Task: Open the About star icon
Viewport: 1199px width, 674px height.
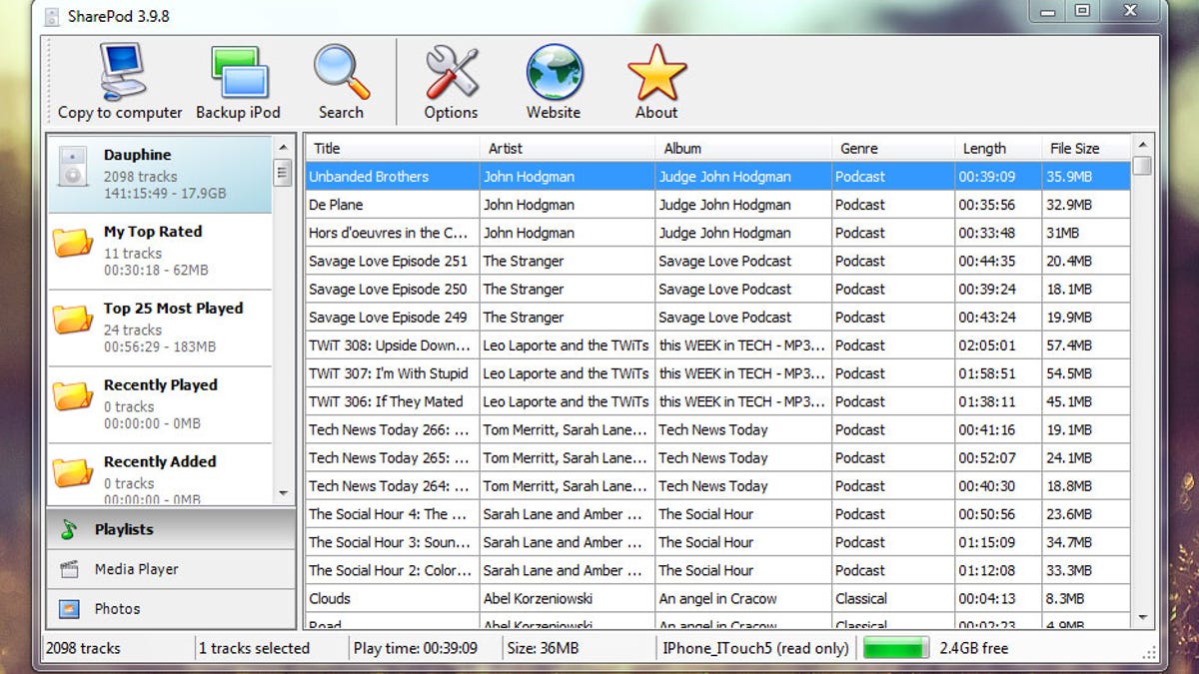Action: coord(656,71)
